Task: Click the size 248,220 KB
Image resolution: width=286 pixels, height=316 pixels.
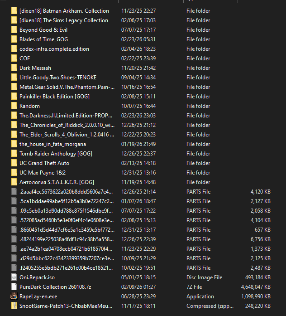Action: [x=258, y=306]
